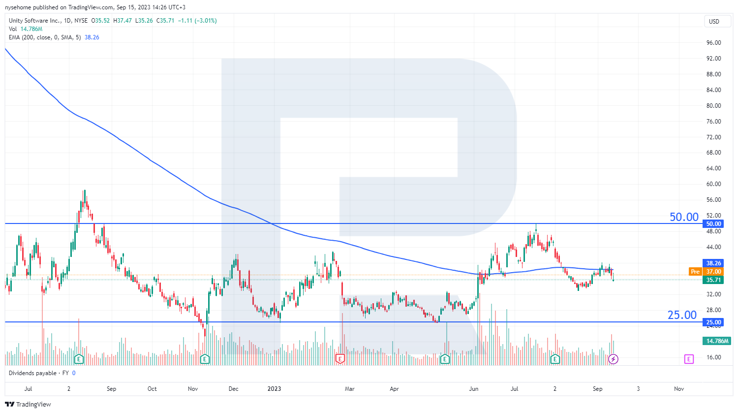Select the Vol 14.786M legend entry
Screen dimensions: 738x413
point(26,29)
